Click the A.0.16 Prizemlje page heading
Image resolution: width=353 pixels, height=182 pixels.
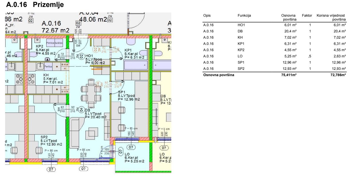[35, 5]
